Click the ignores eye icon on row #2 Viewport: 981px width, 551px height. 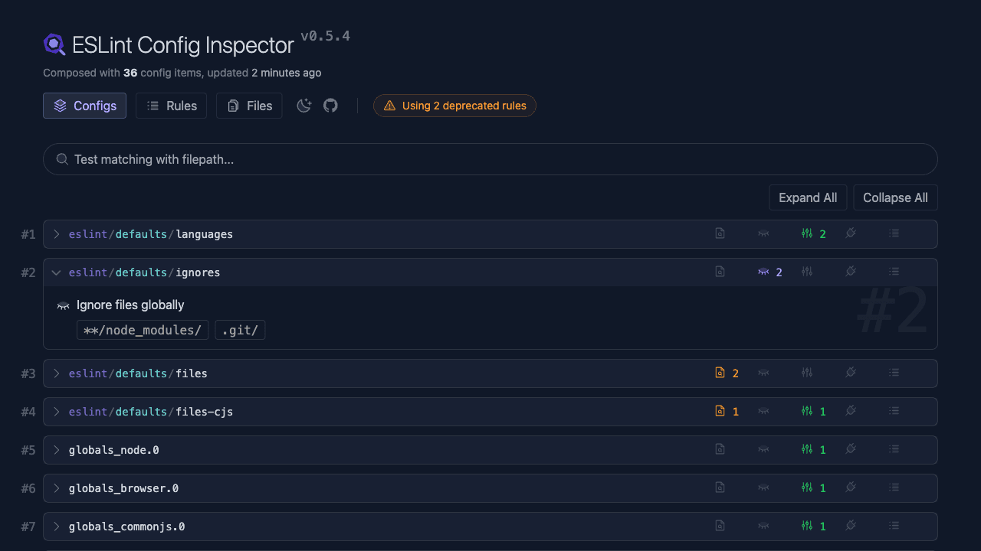763,272
